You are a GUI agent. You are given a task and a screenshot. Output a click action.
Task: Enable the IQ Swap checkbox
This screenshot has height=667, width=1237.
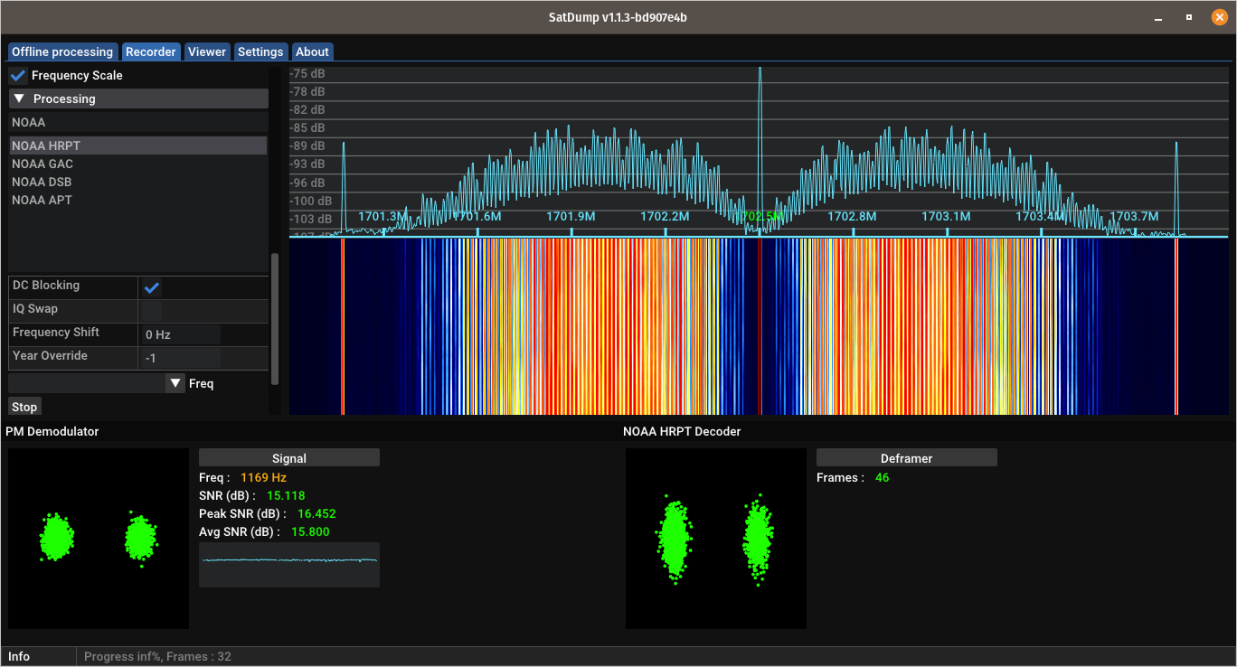tap(152, 311)
